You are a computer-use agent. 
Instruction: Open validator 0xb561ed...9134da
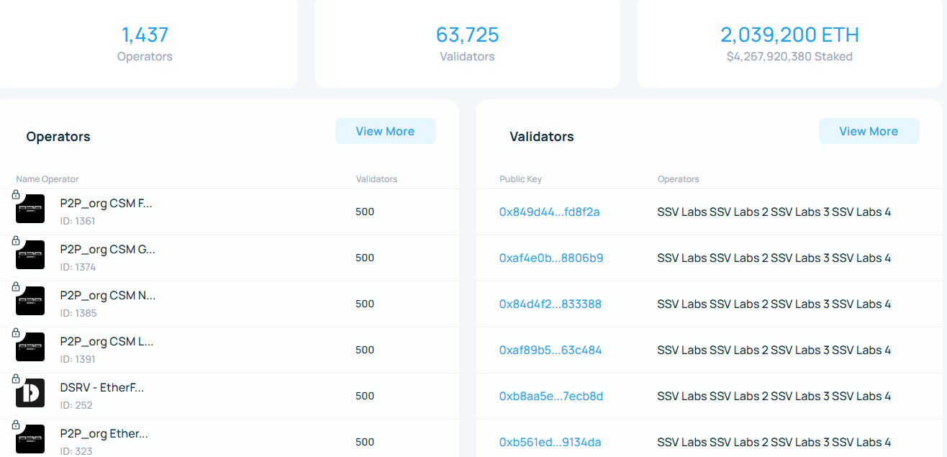[550, 442]
